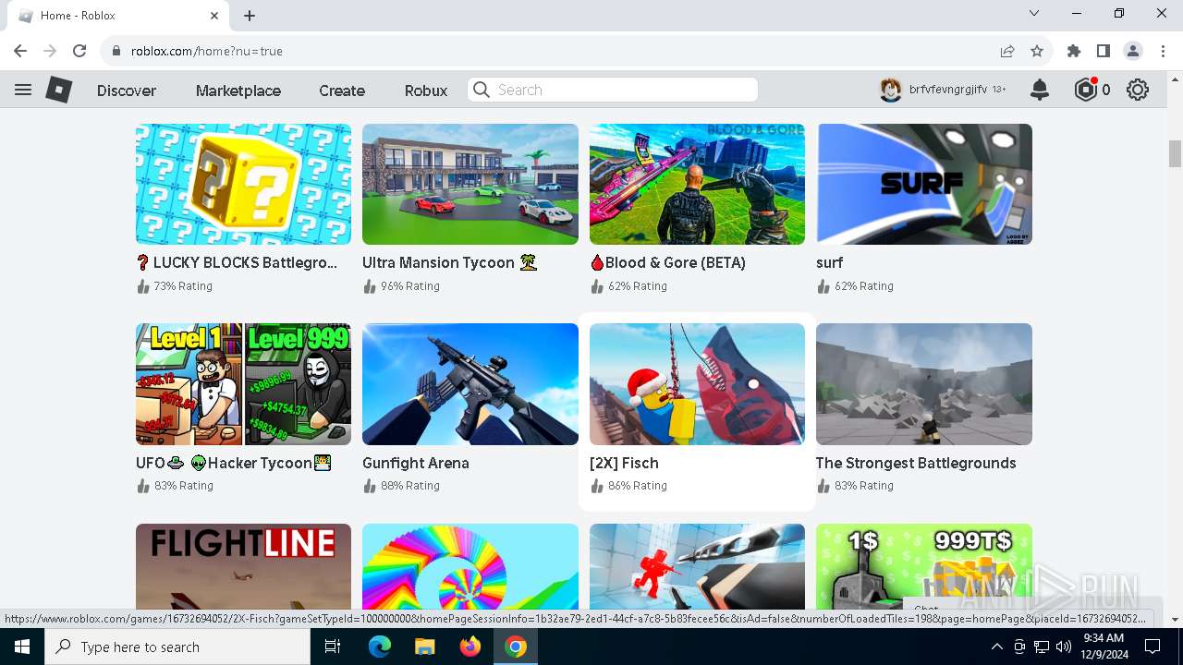Open LUCKY BLOCKS Battlegrounds thumbnail
Screen dimensions: 1183x665
coord(243,184)
